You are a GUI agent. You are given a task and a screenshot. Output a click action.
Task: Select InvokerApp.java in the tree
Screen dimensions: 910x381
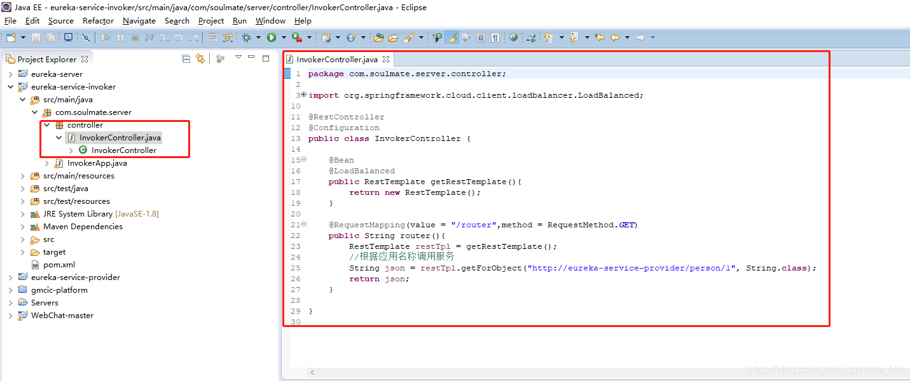[97, 163]
